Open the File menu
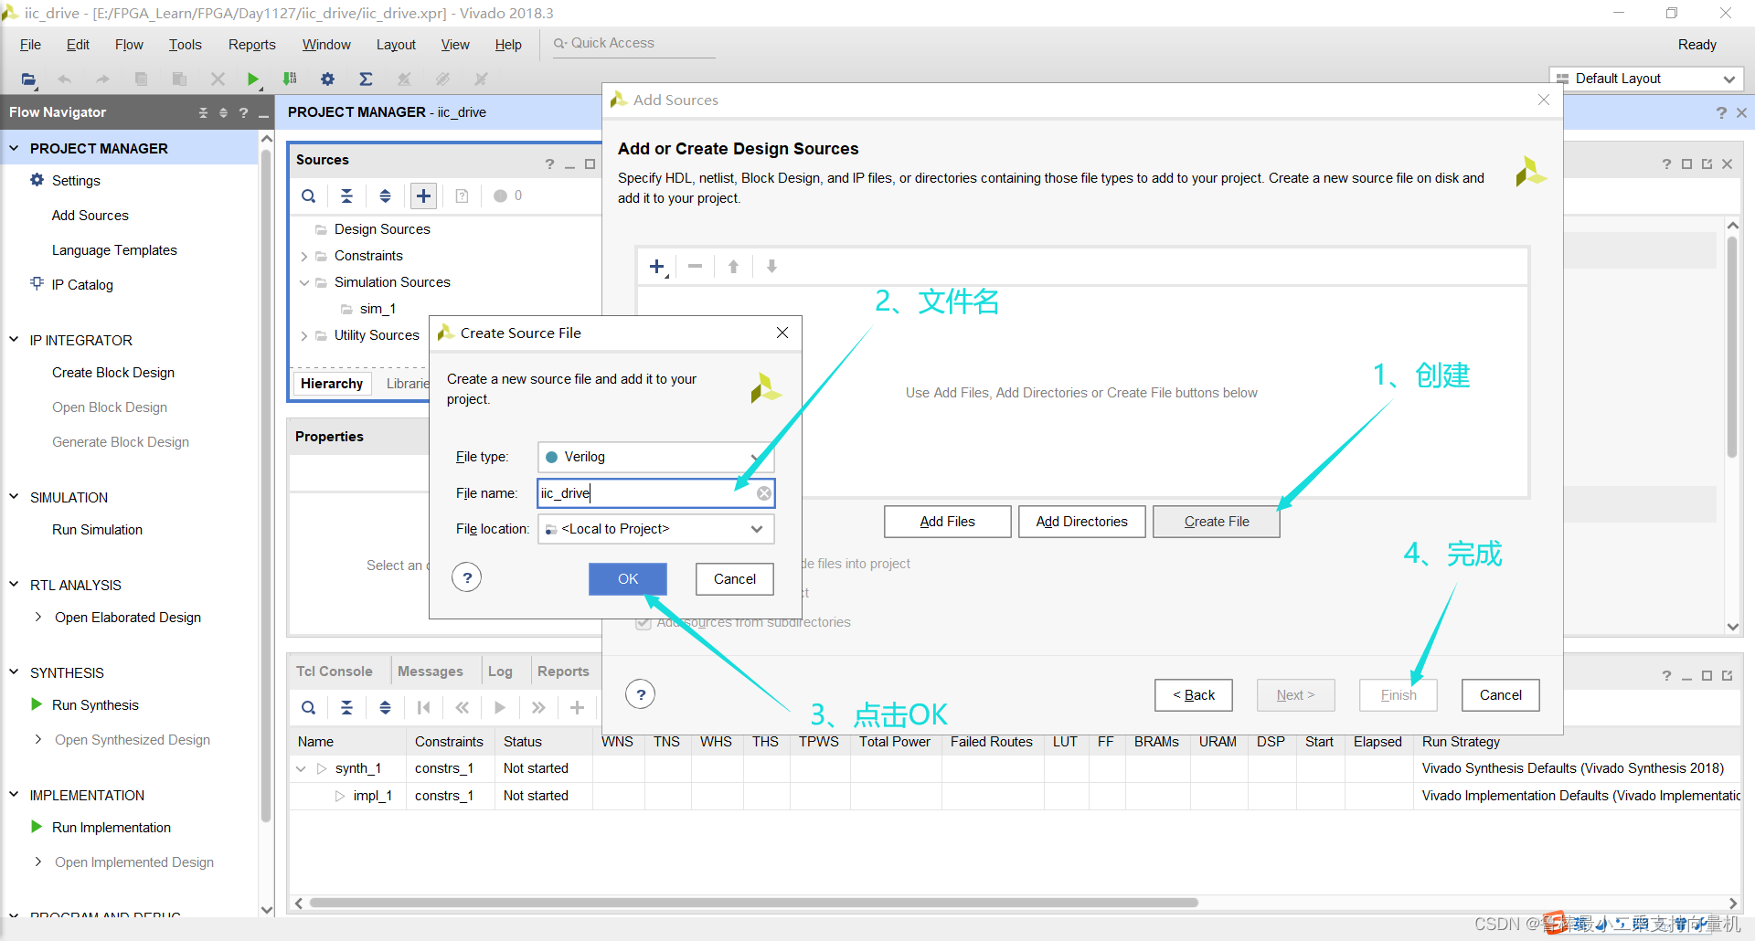Viewport: 1755px width, 941px height. tap(30, 45)
